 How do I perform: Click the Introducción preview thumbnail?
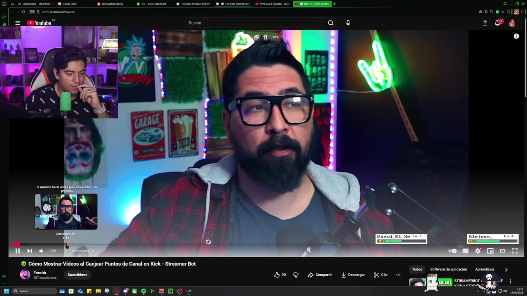click(66, 212)
